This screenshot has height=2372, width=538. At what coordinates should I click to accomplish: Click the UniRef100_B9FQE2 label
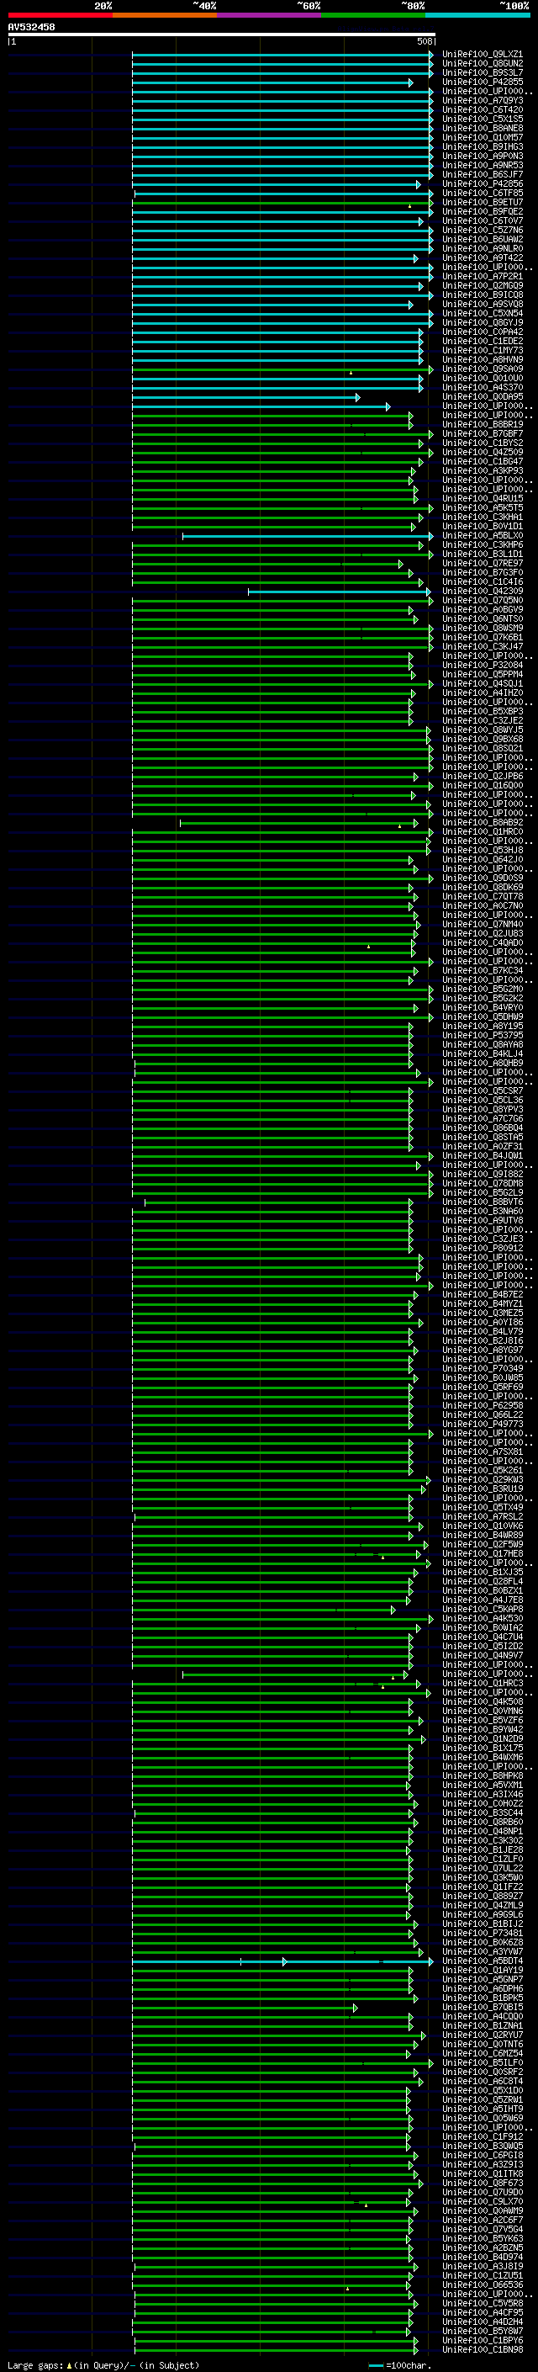482,212
